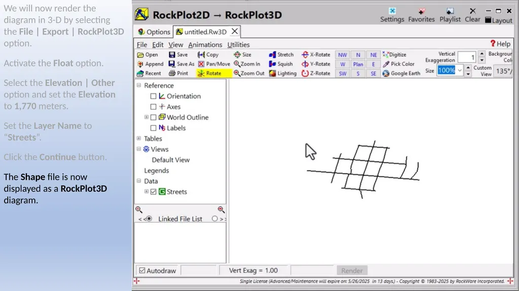Toggle the Autodraw checkbox
This screenshot has height=291, width=519.
pos(142,270)
